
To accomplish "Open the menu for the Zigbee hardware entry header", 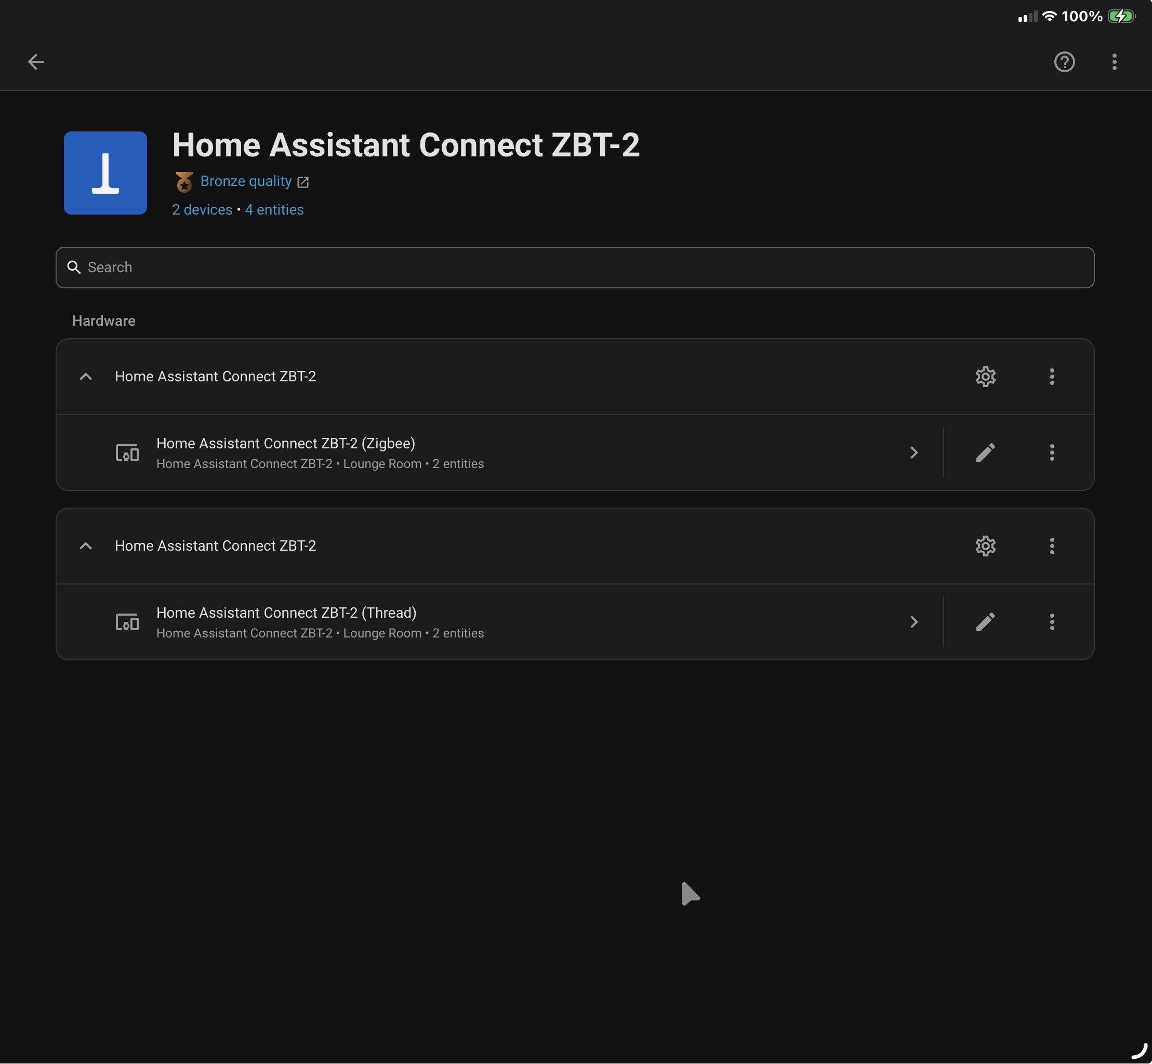I will [1052, 377].
